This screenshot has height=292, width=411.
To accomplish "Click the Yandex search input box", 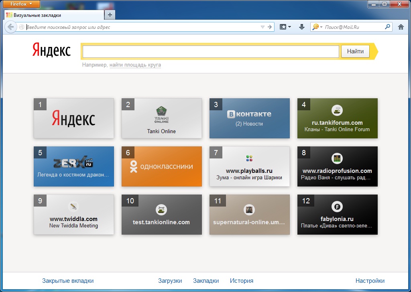I will click(x=211, y=51).
